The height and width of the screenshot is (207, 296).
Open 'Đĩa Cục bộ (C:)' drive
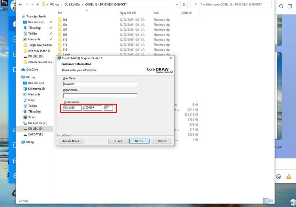[38, 123]
